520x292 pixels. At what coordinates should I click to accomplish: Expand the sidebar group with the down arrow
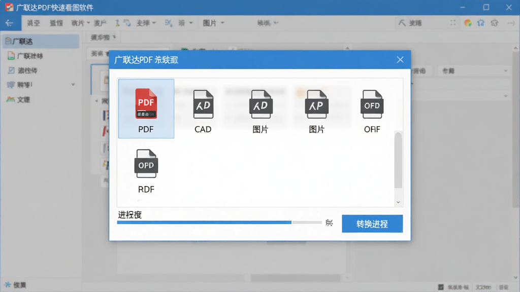pos(73,85)
